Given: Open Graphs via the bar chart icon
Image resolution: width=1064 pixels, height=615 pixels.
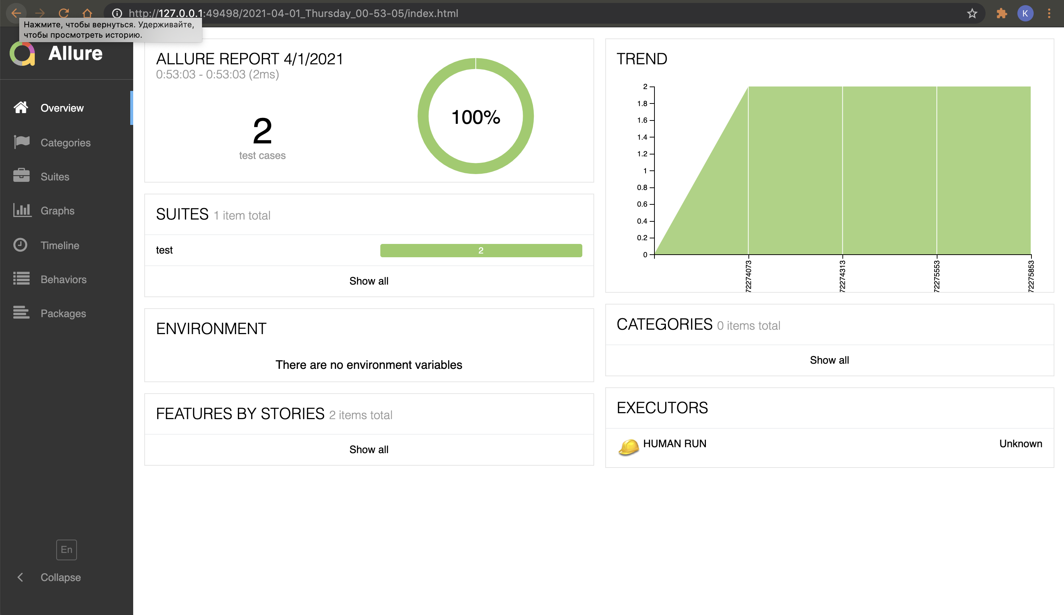Looking at the screenshot, I should tap(22, 210).
